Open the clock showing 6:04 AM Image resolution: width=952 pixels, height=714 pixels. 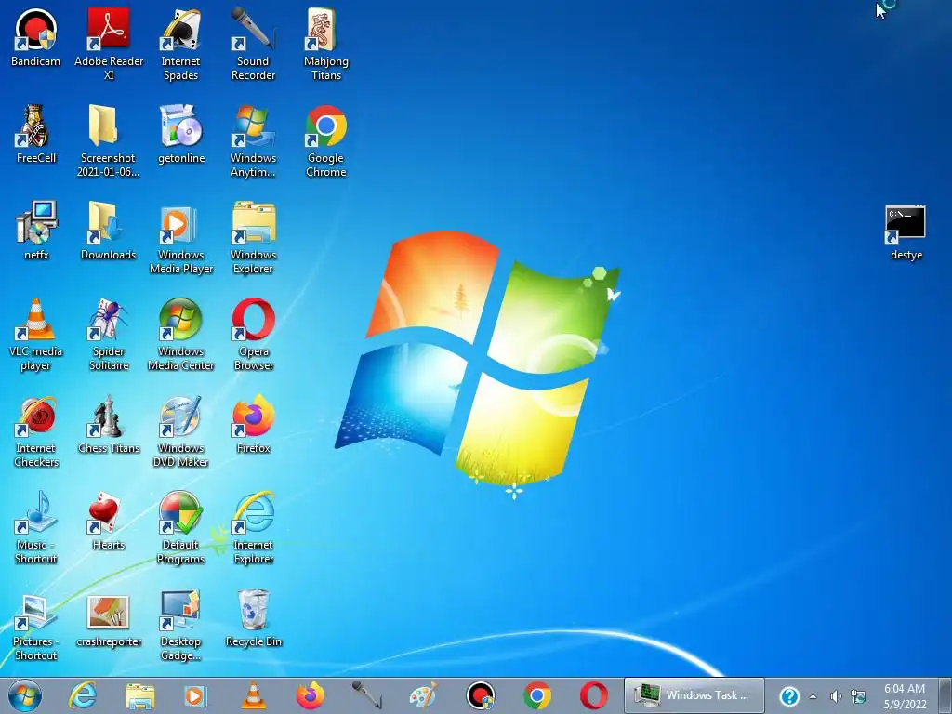(905, 696)
